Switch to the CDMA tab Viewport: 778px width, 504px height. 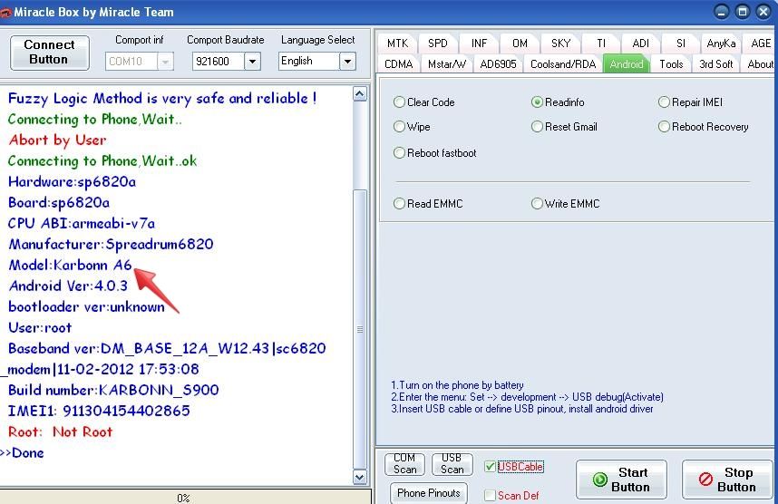398,64
